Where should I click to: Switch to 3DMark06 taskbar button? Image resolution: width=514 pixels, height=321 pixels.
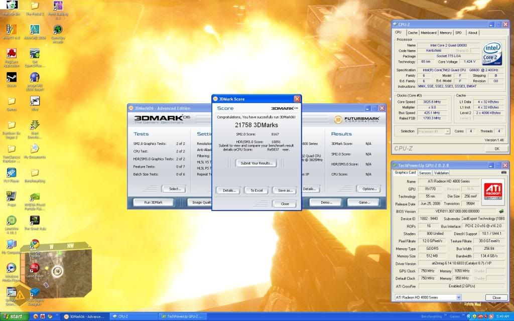(84, 316)
